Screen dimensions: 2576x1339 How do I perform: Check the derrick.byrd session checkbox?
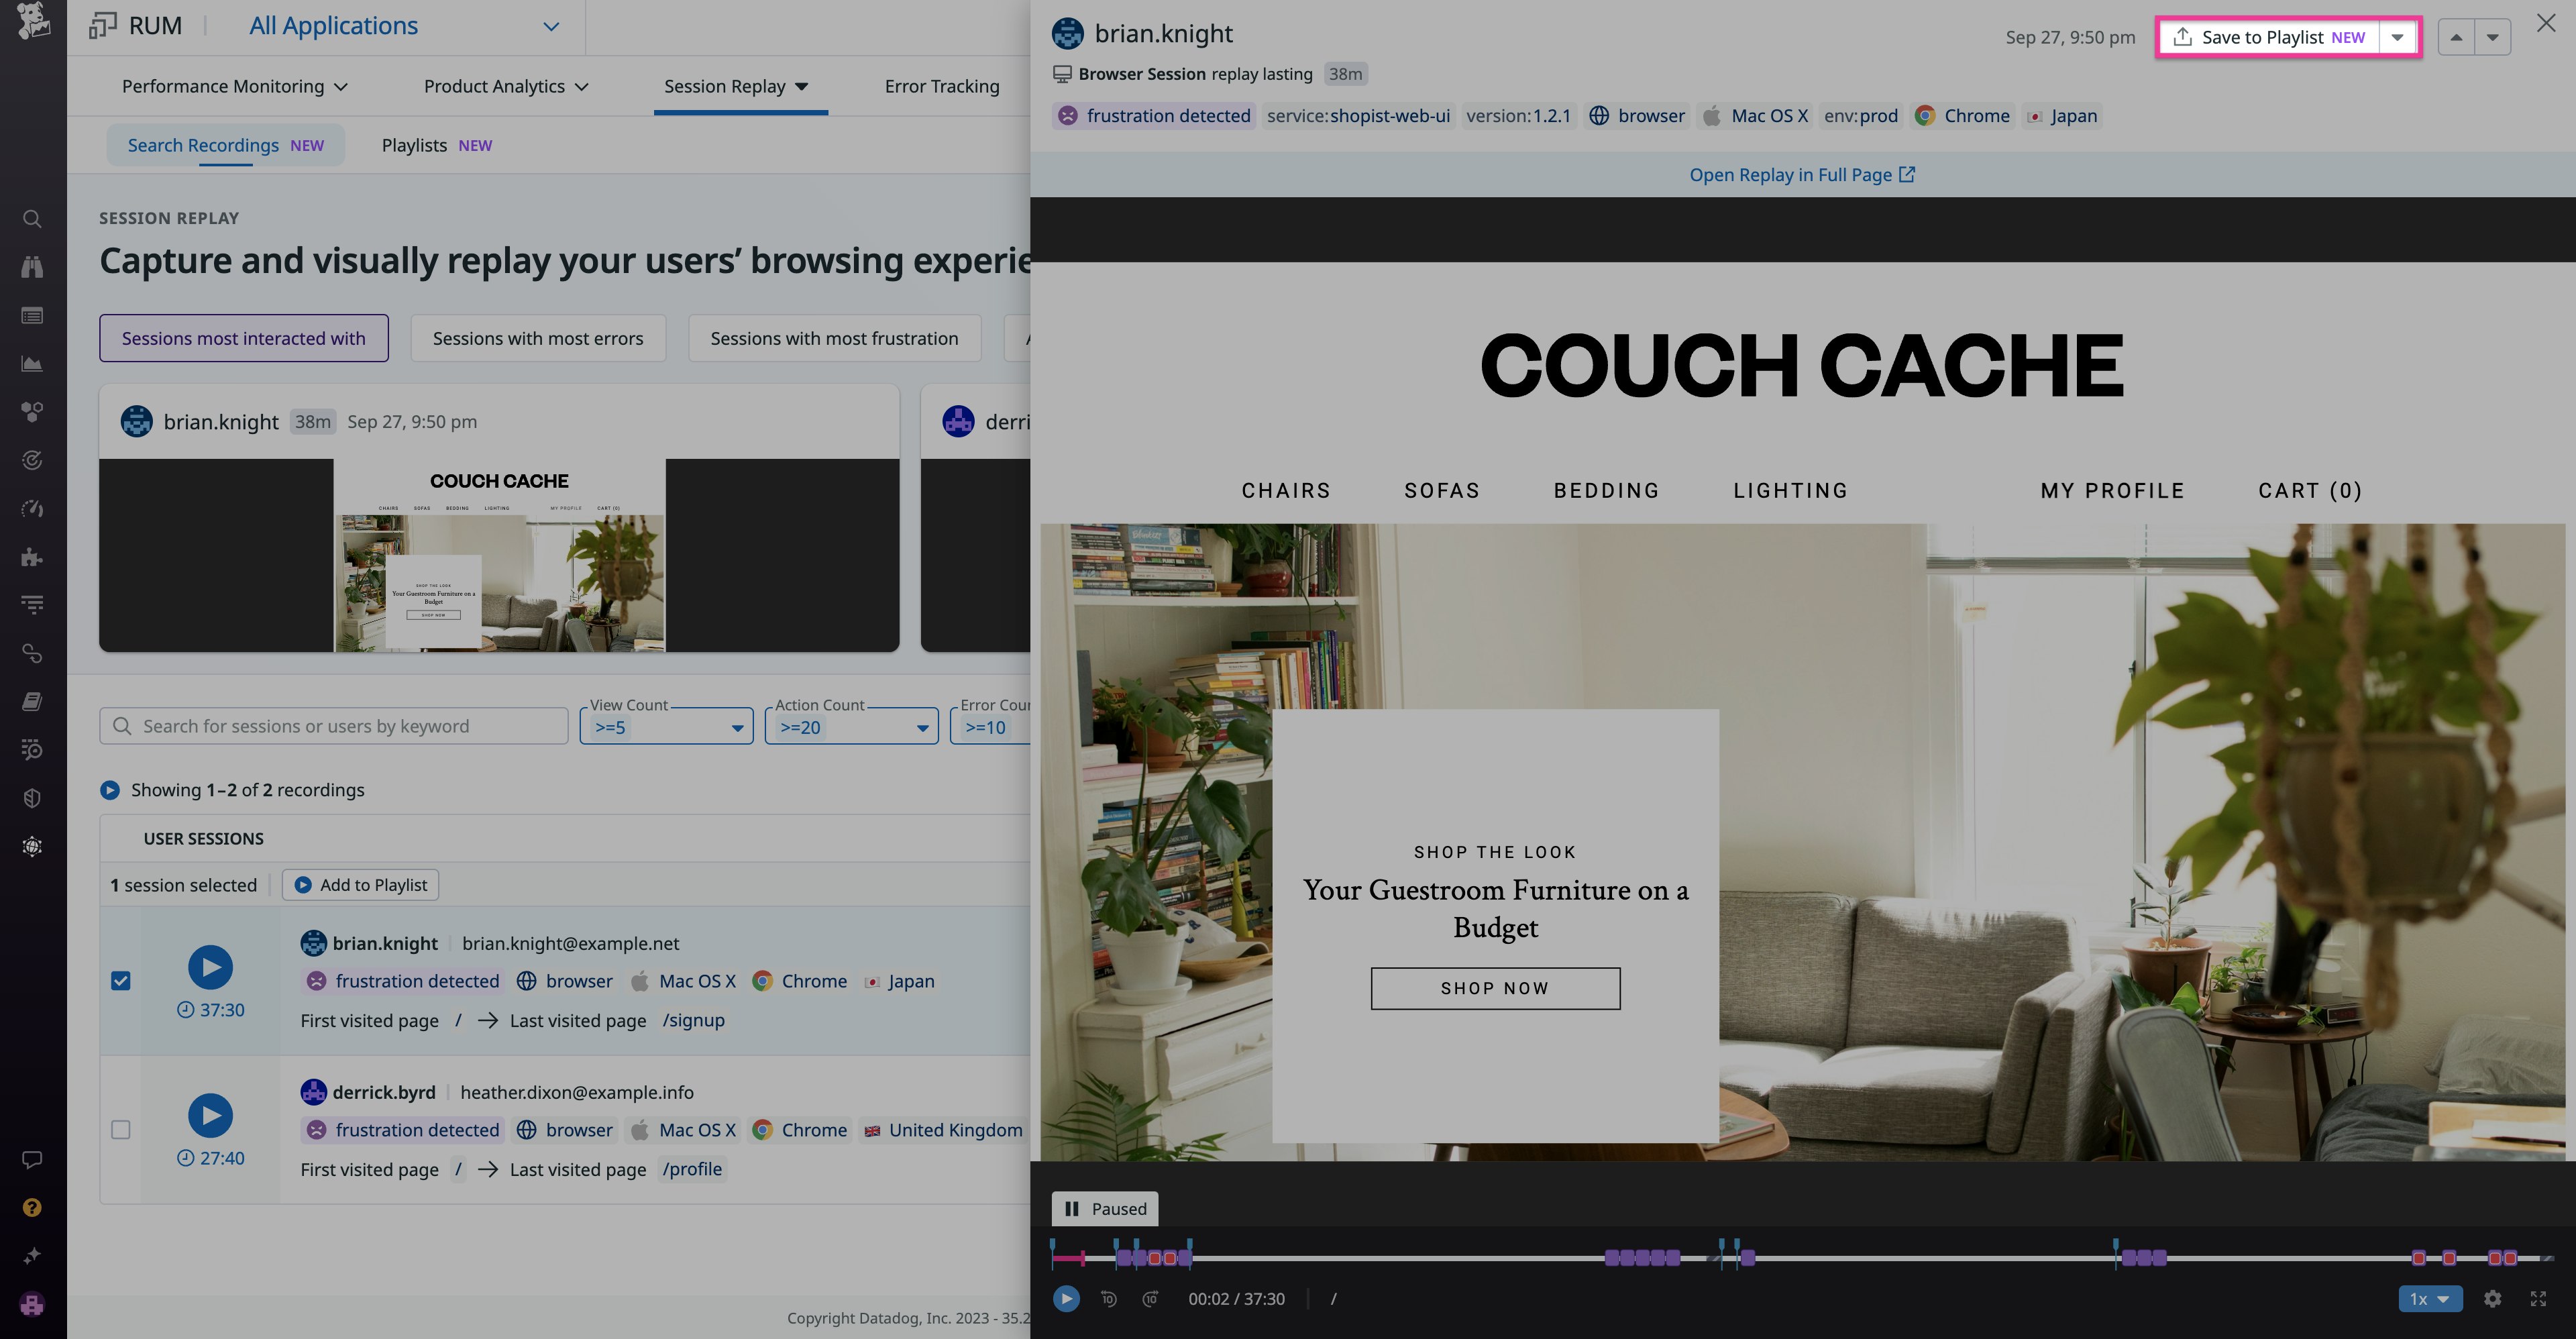point(121,1130)
